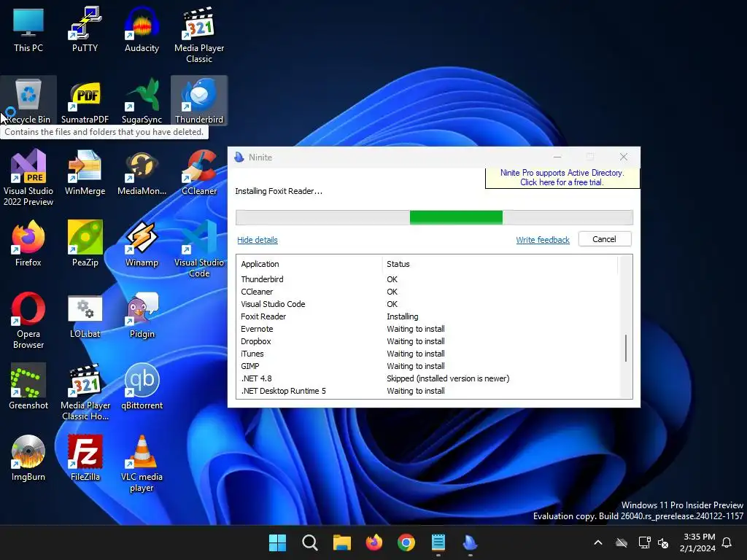747x560 pixels.
Task: Select the Firefox desktop shortcut
Action: coord(28,244)
